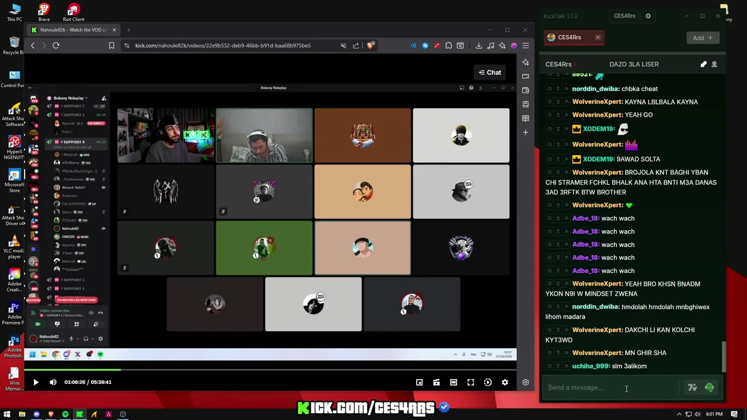Screen dimensions: 747x420
Task: Add item to Brave sidebar
Action: (x=525, y=132)
